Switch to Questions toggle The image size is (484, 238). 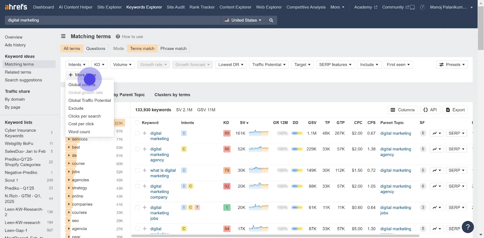[x=96, y=48]
